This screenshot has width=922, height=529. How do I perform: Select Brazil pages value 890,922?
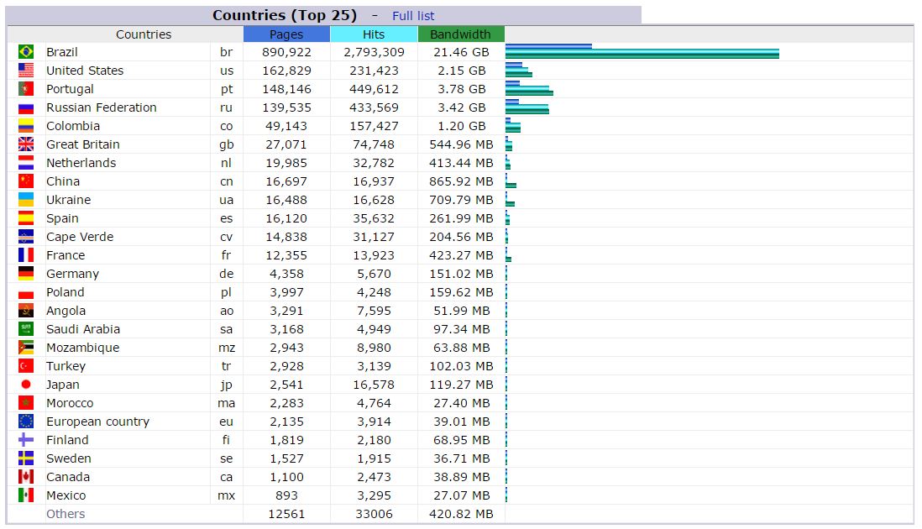(286, 52)
